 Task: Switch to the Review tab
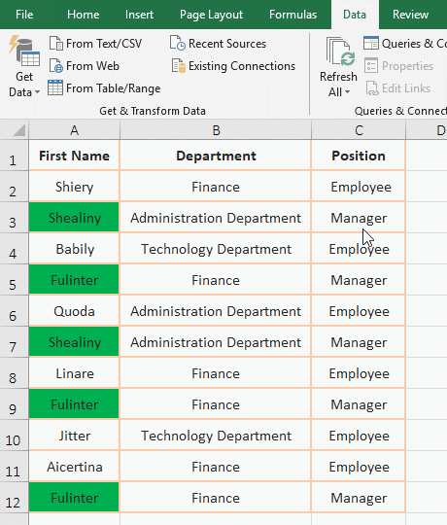[x=410, y=15]
